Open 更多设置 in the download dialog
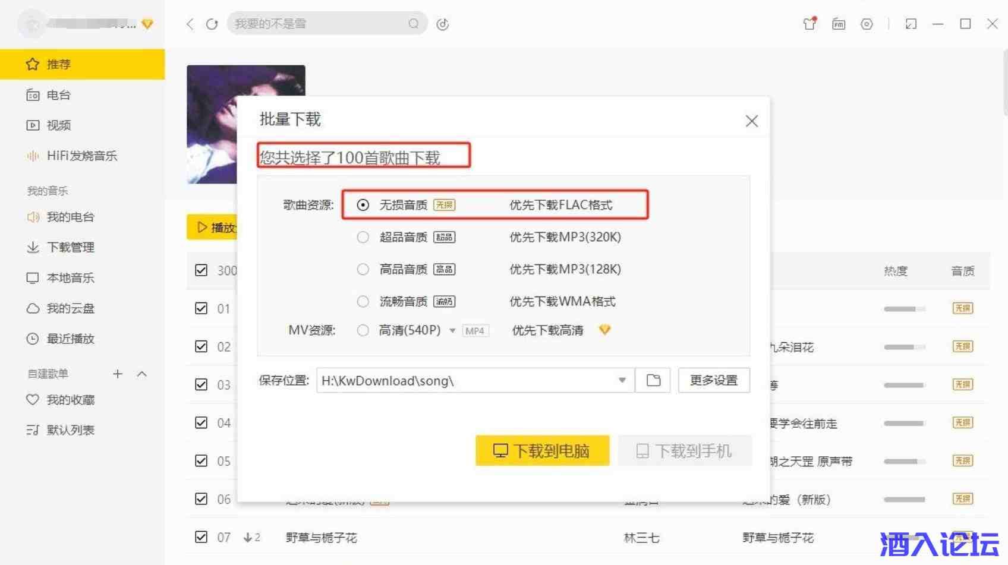 click(x=714, y=380)
